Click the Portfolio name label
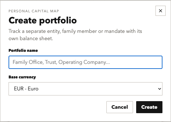 click(x=23, y=51)
